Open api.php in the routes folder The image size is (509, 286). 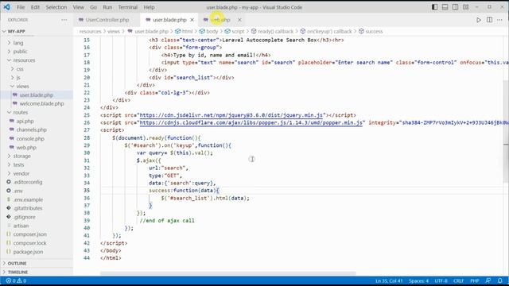(x=37, y=121)
